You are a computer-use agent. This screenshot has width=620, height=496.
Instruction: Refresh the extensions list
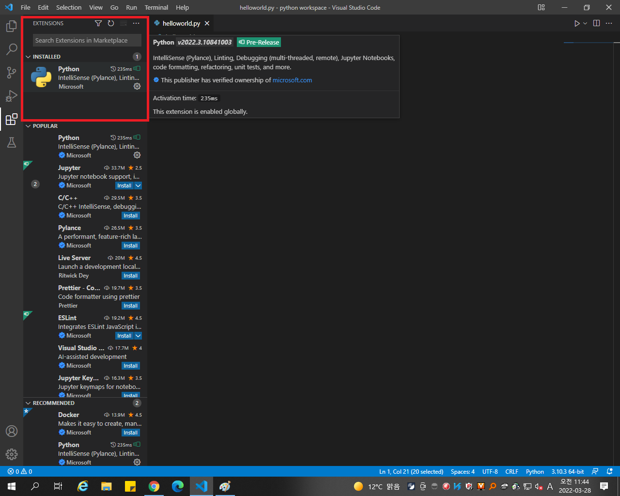click(x=111, y=23)
